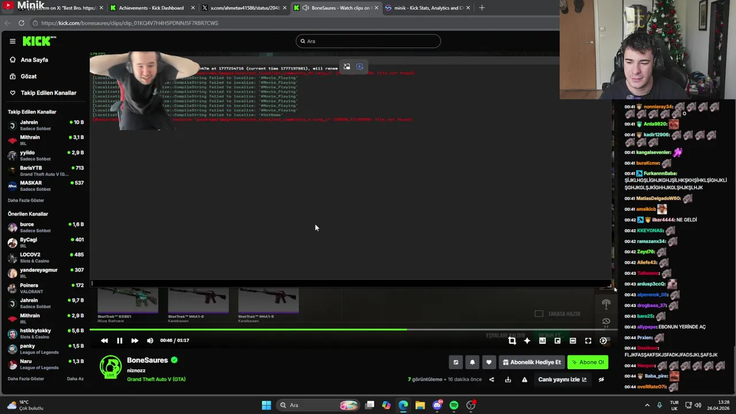The height and width of the screenshot is (414, 736).
Task: Go to Ana Sayfa in sidebar
Action: point(34,60)
